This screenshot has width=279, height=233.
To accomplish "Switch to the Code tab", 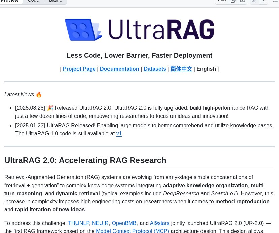I will (33, 1).
